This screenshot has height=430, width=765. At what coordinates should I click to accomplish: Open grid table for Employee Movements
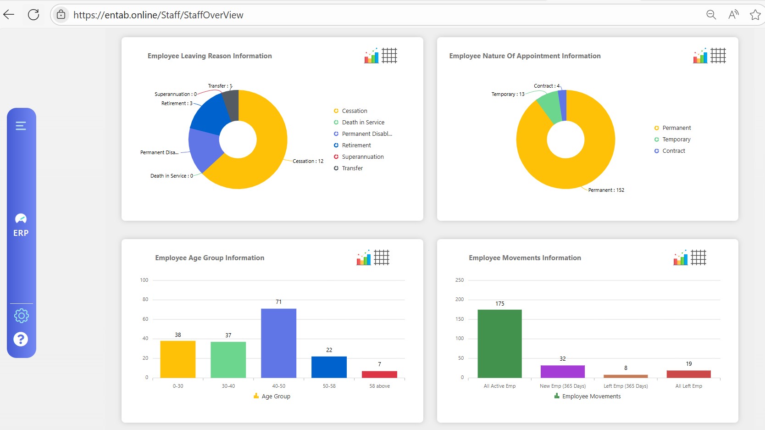[x=698, y=257]
